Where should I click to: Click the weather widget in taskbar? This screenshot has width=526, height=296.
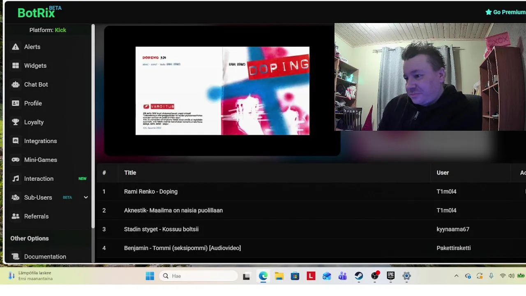pos(31,276)
